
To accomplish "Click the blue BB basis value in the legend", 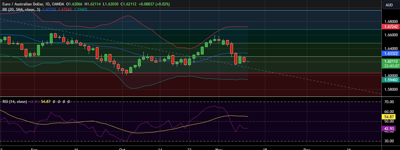I will click(x=49, y=10).
